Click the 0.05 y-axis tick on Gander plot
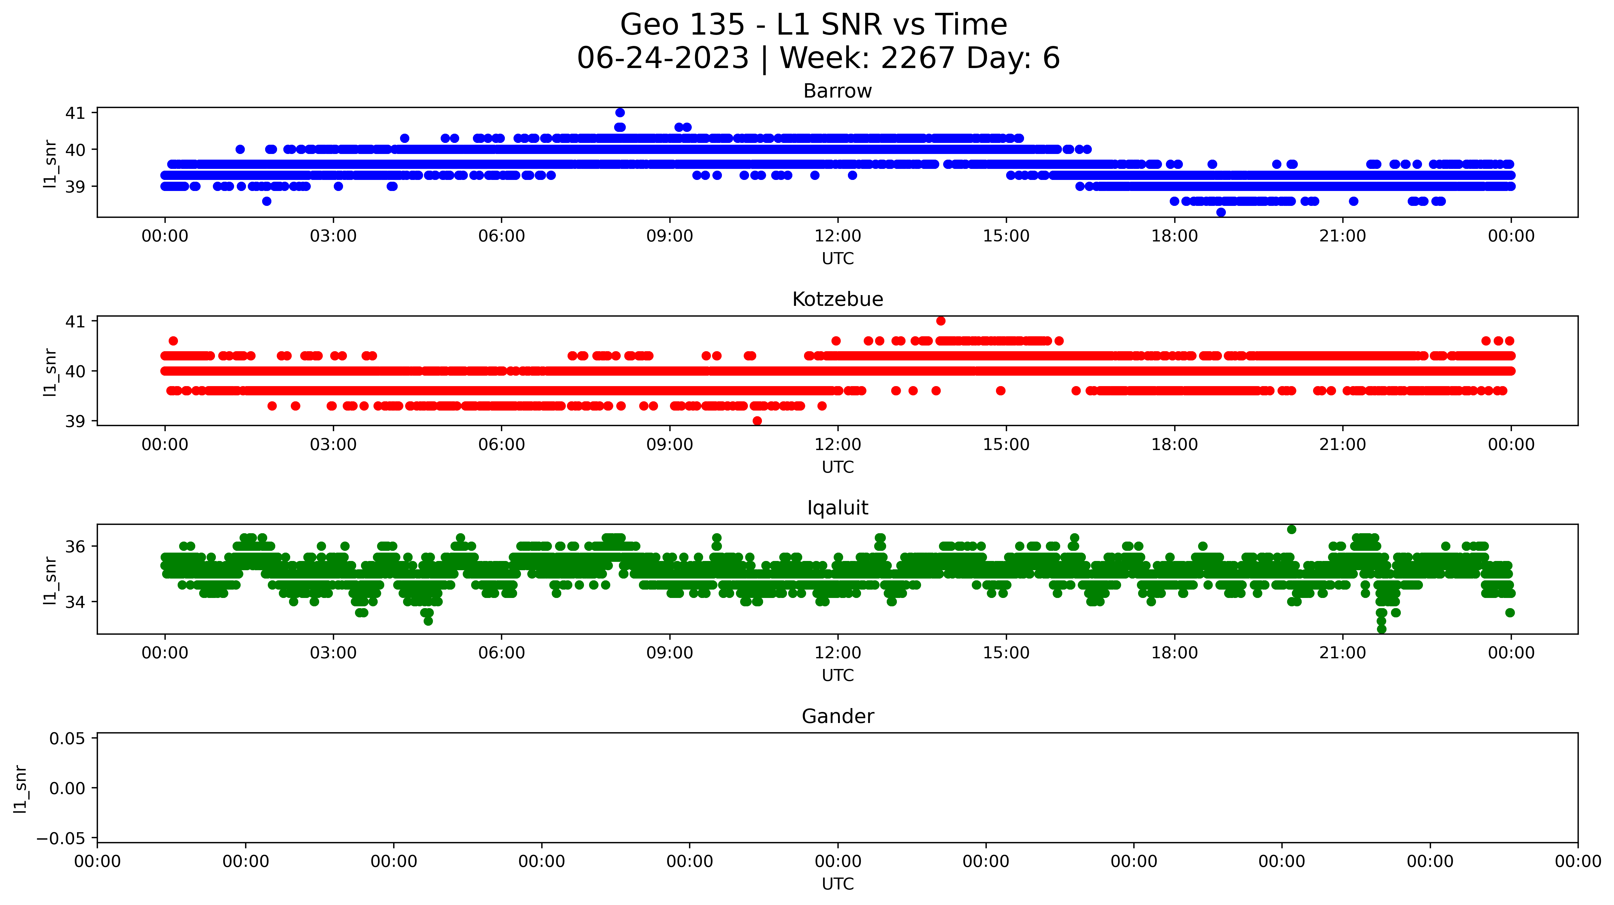Image resolution: width=1614 pixels, height=905 pixels. tap(68, 739)
